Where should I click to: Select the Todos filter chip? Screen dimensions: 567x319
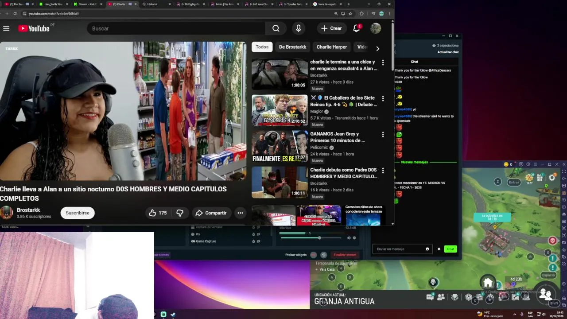tap(262, 47)
